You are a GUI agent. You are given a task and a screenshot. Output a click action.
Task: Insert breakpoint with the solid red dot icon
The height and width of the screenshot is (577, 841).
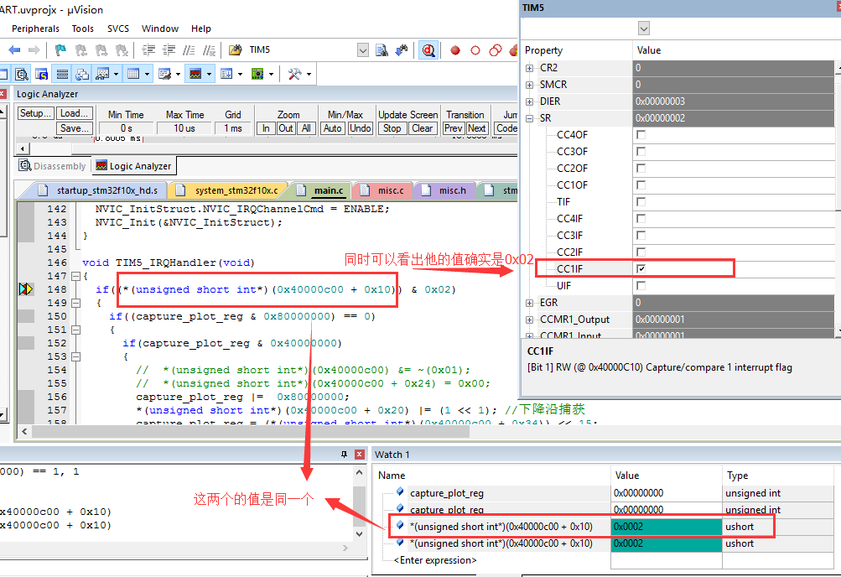point(454,49)
